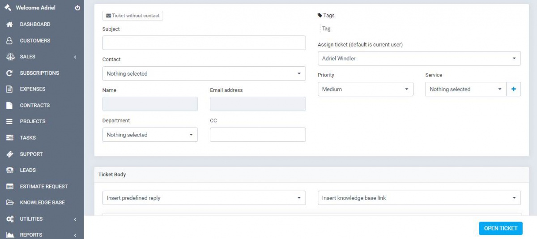Open Projects in the sidebar

coord(33,121)
